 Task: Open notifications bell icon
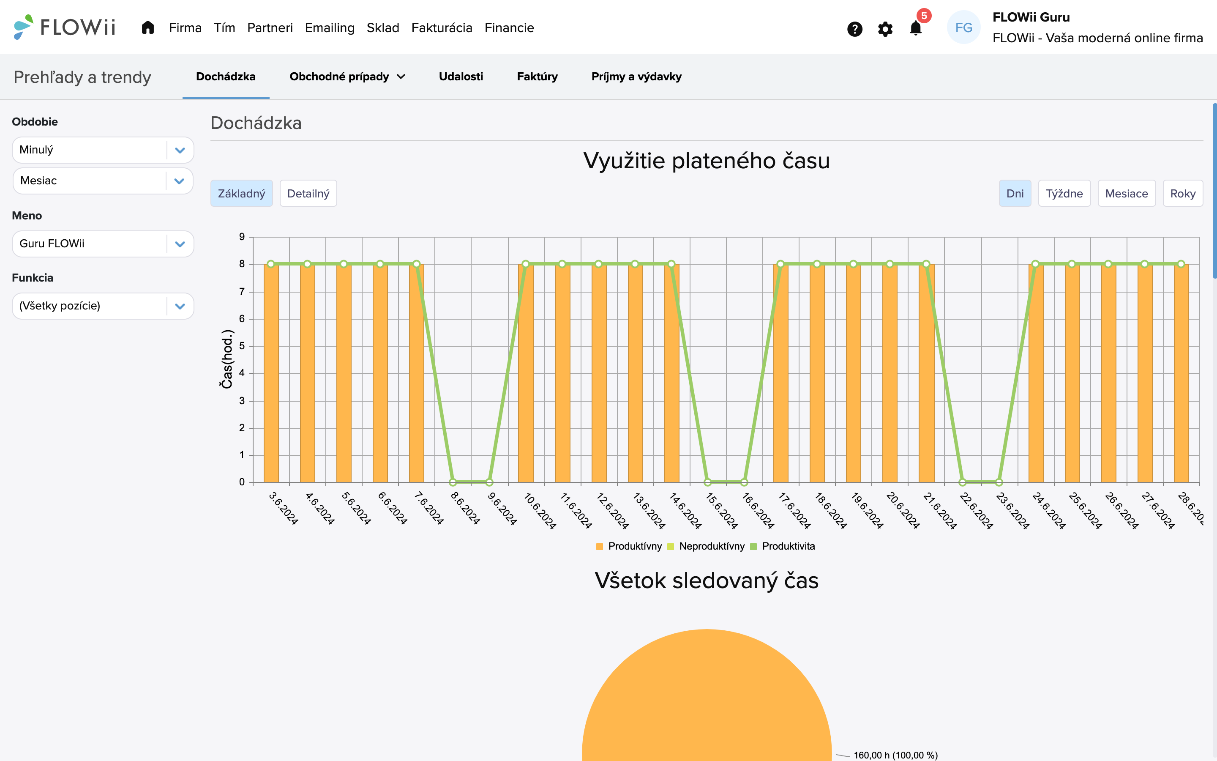(916, 28)
